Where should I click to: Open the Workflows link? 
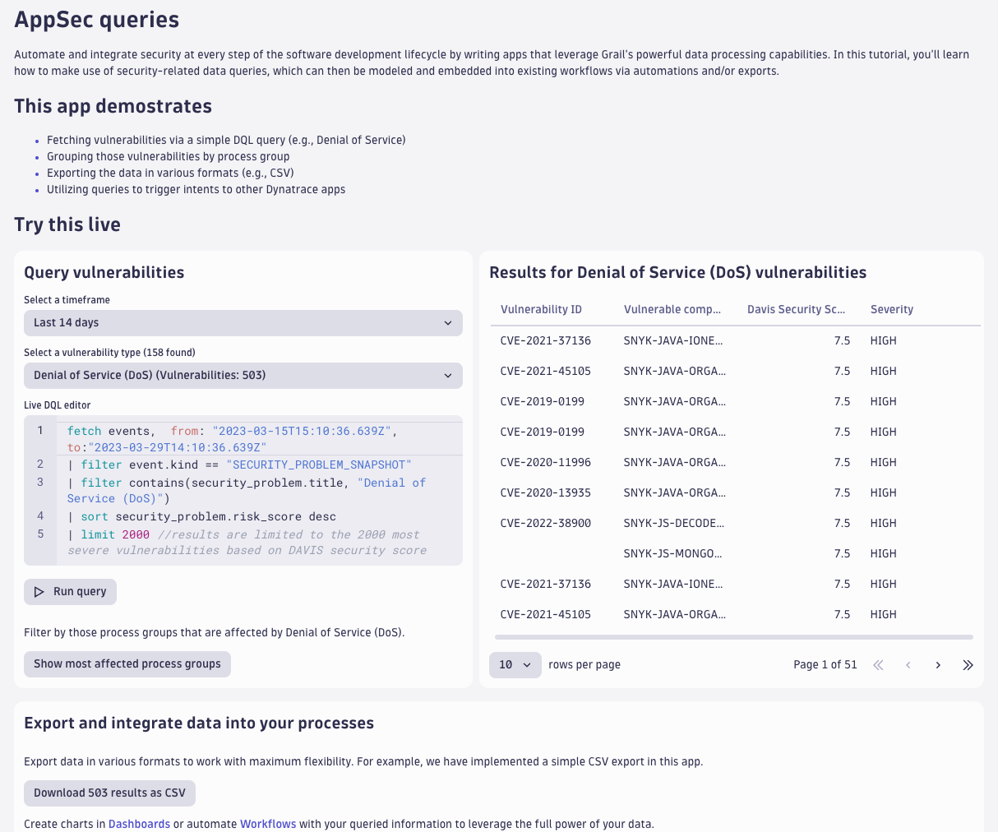pyautogui.click(x=268, y=824)
